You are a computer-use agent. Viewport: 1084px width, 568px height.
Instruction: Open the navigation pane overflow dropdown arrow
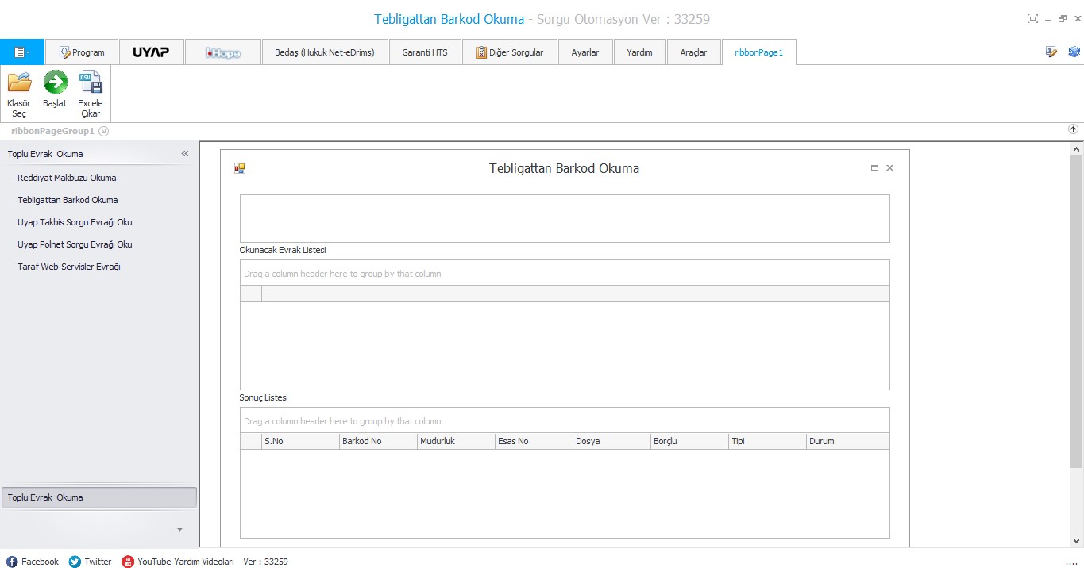coord(179,529)
